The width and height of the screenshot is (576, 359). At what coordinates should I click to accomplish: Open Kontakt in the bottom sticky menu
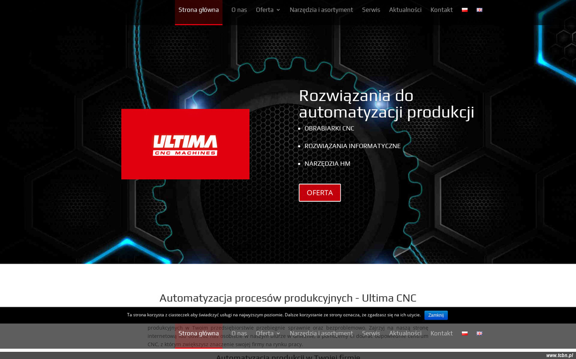tap(442, 333)
